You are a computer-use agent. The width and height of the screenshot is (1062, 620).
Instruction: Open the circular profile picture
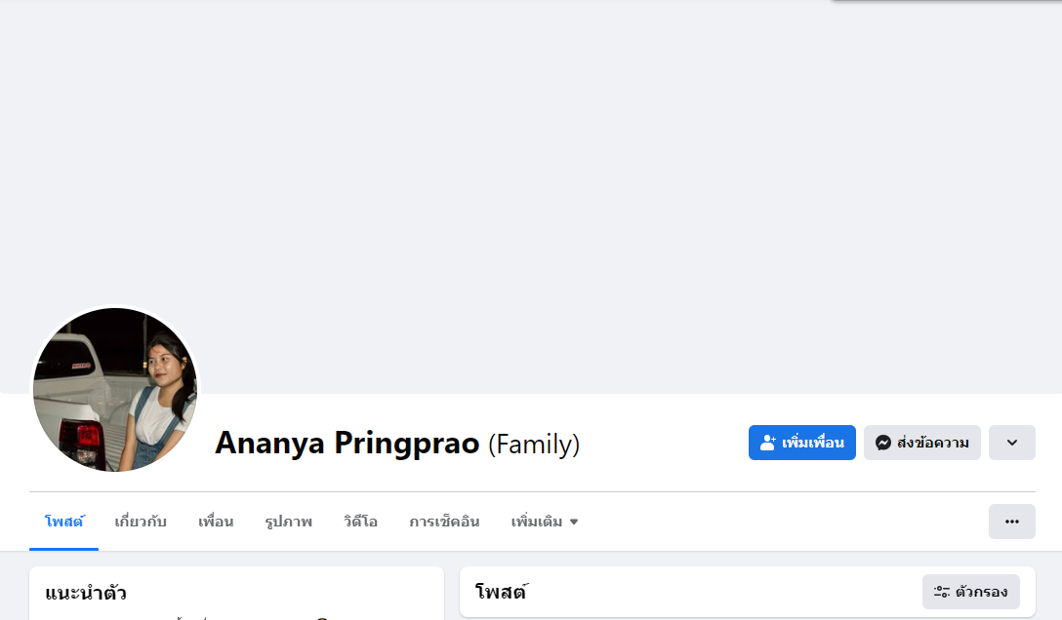tap(115, 390)
